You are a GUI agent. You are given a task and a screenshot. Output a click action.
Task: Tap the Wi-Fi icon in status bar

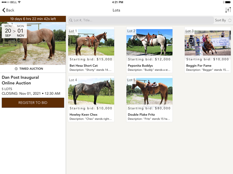[x=19, y=2]
